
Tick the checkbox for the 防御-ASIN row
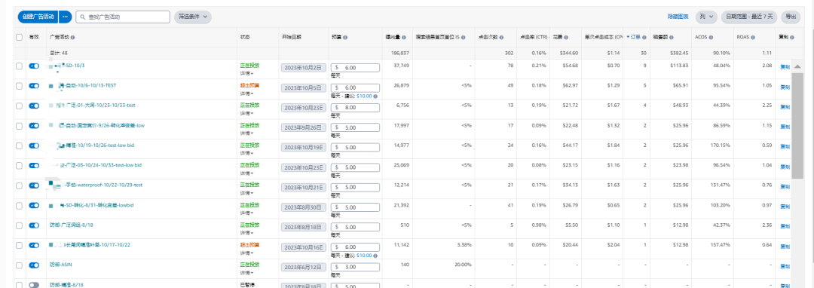click(x=19, y=265)
